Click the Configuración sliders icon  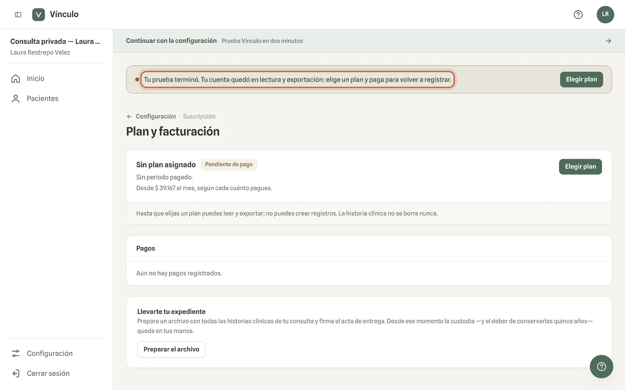(16, 353)
